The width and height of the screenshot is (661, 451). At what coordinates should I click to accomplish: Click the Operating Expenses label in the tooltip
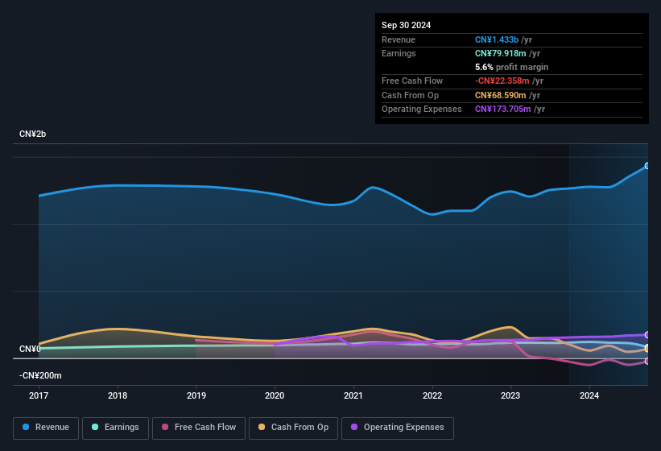422,109
